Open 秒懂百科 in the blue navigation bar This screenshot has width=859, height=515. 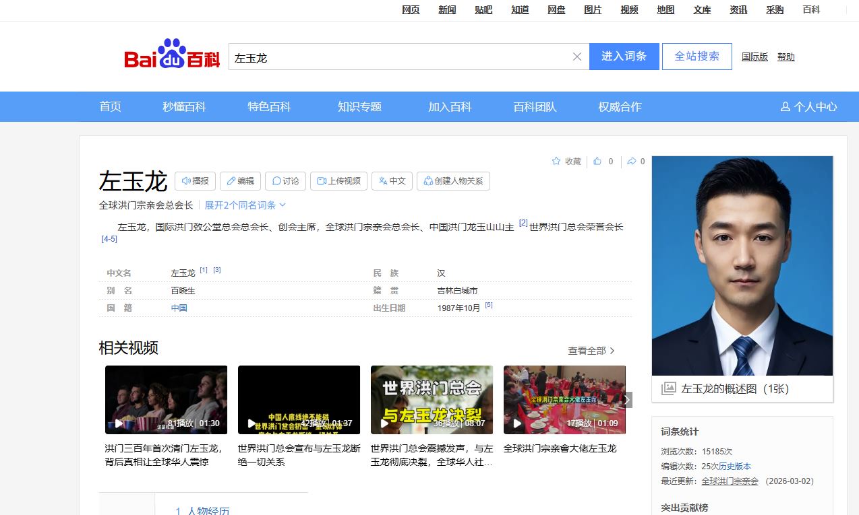185,106
